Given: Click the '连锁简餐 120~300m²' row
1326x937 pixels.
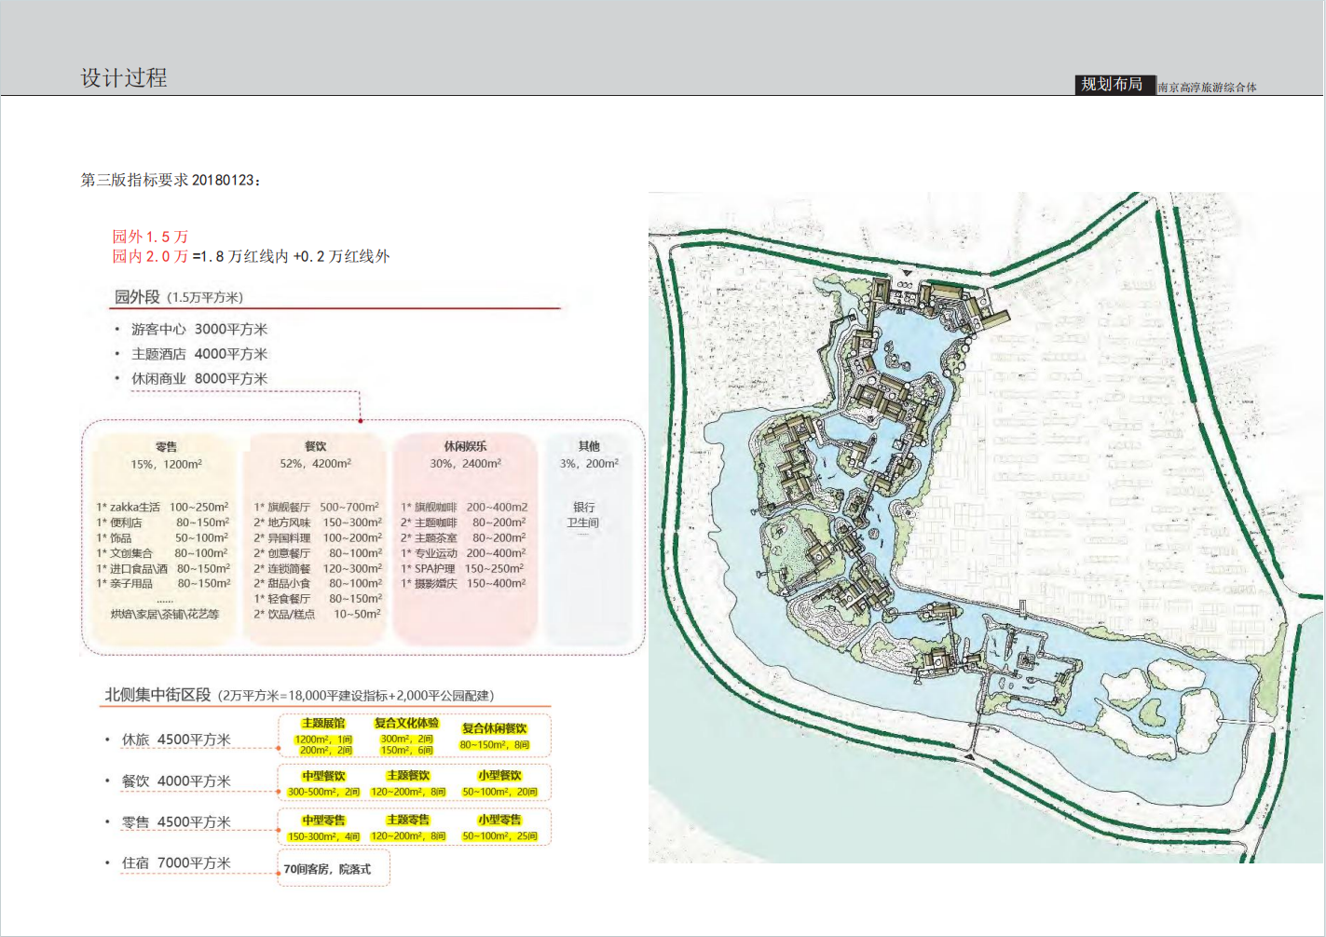Looking at the screenshot, I should (x=318, y=568).
